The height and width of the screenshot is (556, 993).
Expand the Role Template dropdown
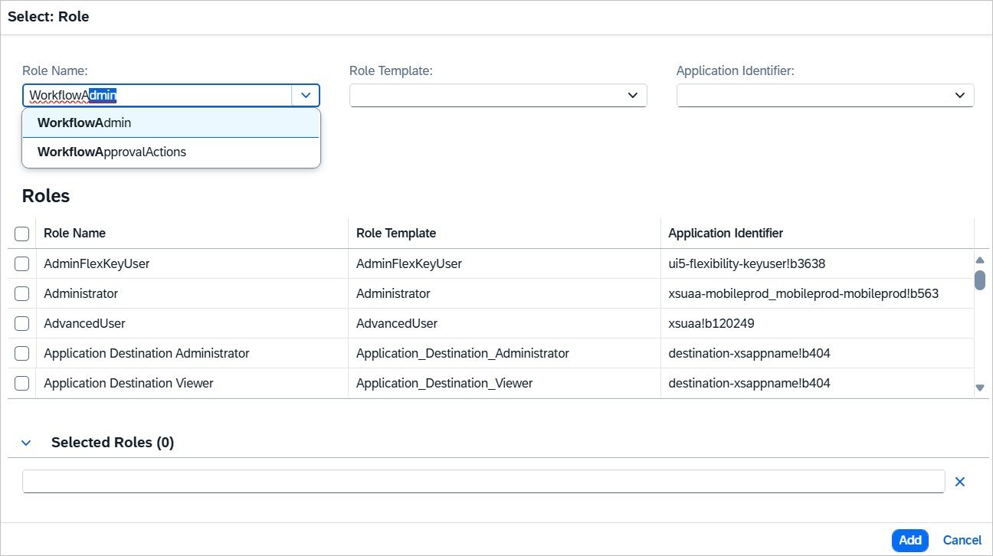[x=632, y=96]
